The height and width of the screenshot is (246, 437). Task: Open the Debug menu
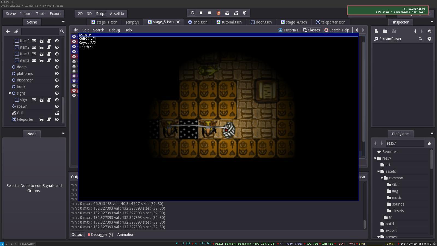coord(114,30)
